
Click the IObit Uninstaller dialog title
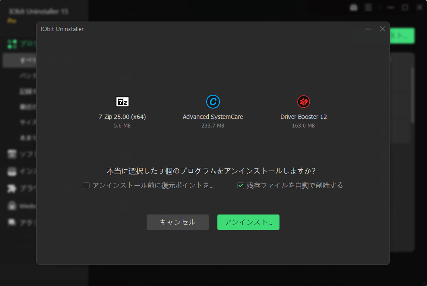[62, 29]
